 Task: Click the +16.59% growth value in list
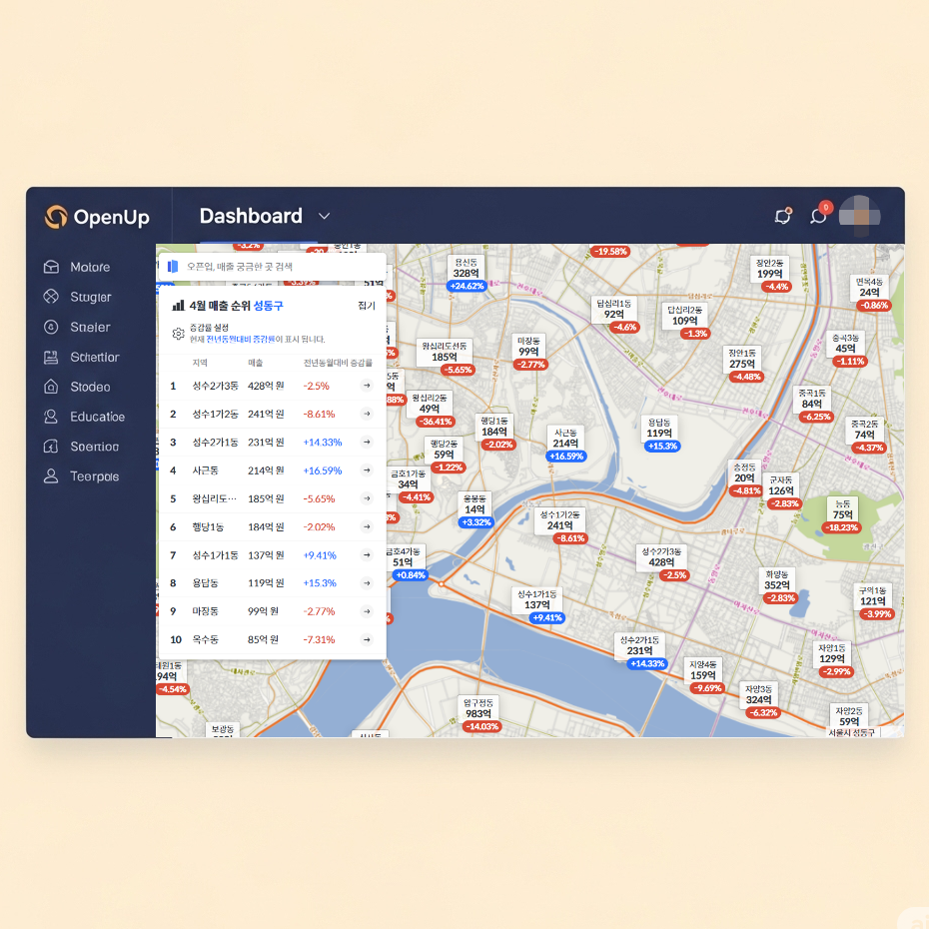(x=323, y=470)
